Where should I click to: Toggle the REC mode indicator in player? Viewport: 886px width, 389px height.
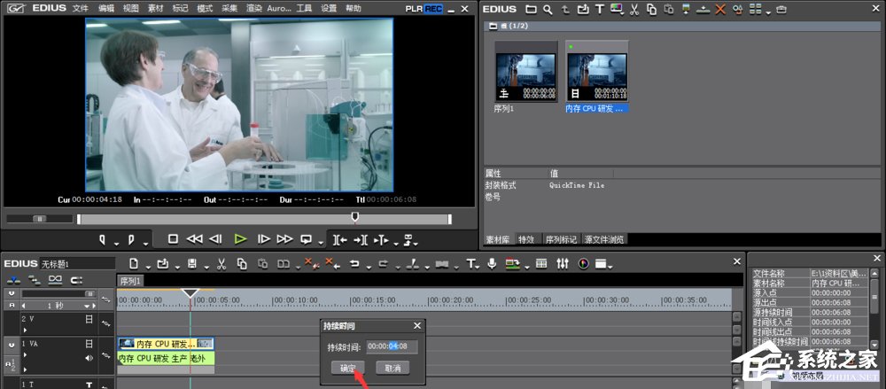(433, 8)
